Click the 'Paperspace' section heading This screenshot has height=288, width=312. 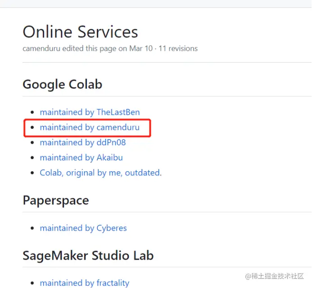pyautogui.click(x=55, y=200)
